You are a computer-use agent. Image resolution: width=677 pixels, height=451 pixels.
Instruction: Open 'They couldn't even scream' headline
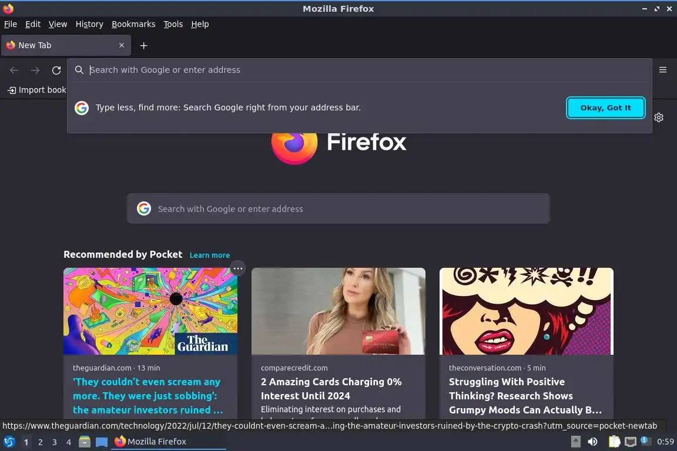148,396
